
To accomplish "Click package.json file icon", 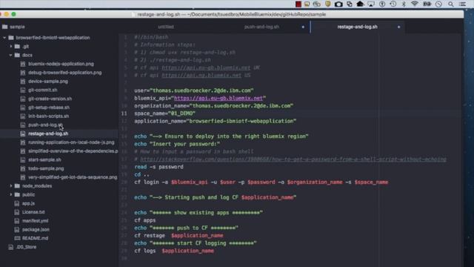I will [x=17, y=229].
